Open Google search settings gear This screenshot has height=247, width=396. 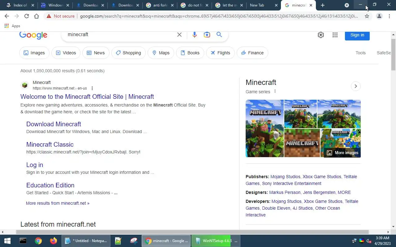pyautogui.click(x=321, y=35)
